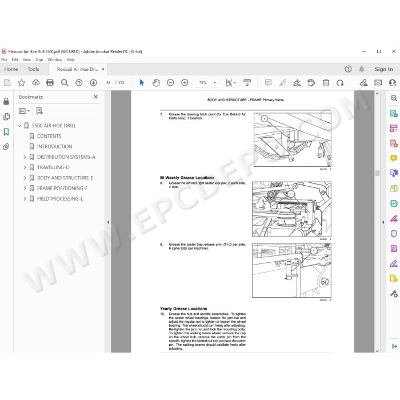Screen dimensions: 400x400
Task: Expand FRAME POSITIONING-F bookmark
Action: [x=25, y=188]
